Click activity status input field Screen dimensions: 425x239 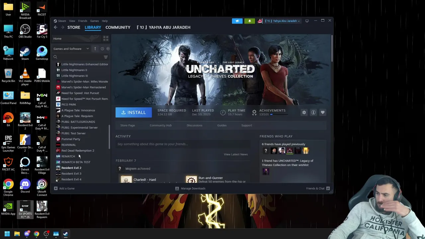pos(182,144)
